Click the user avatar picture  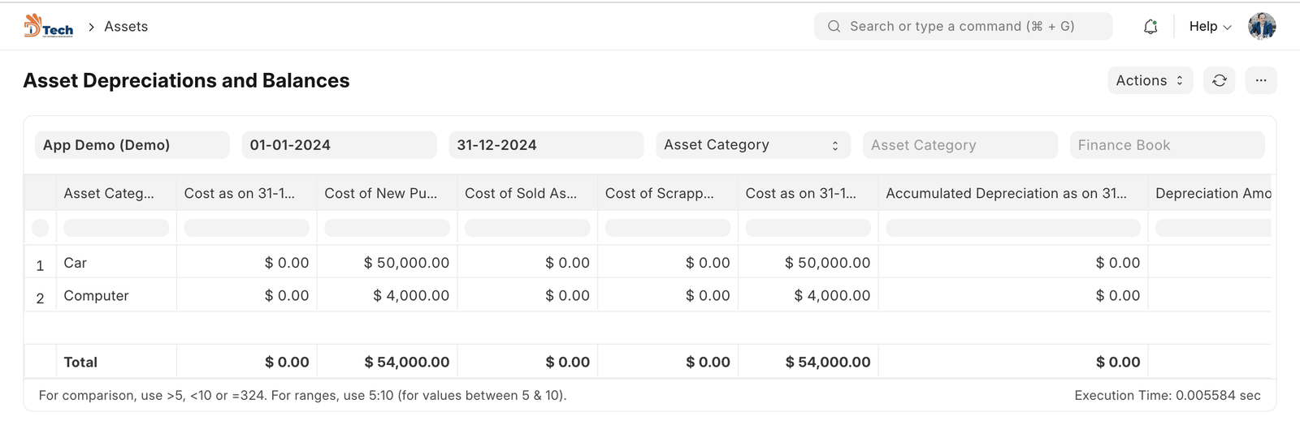(x=1262, y=27)
